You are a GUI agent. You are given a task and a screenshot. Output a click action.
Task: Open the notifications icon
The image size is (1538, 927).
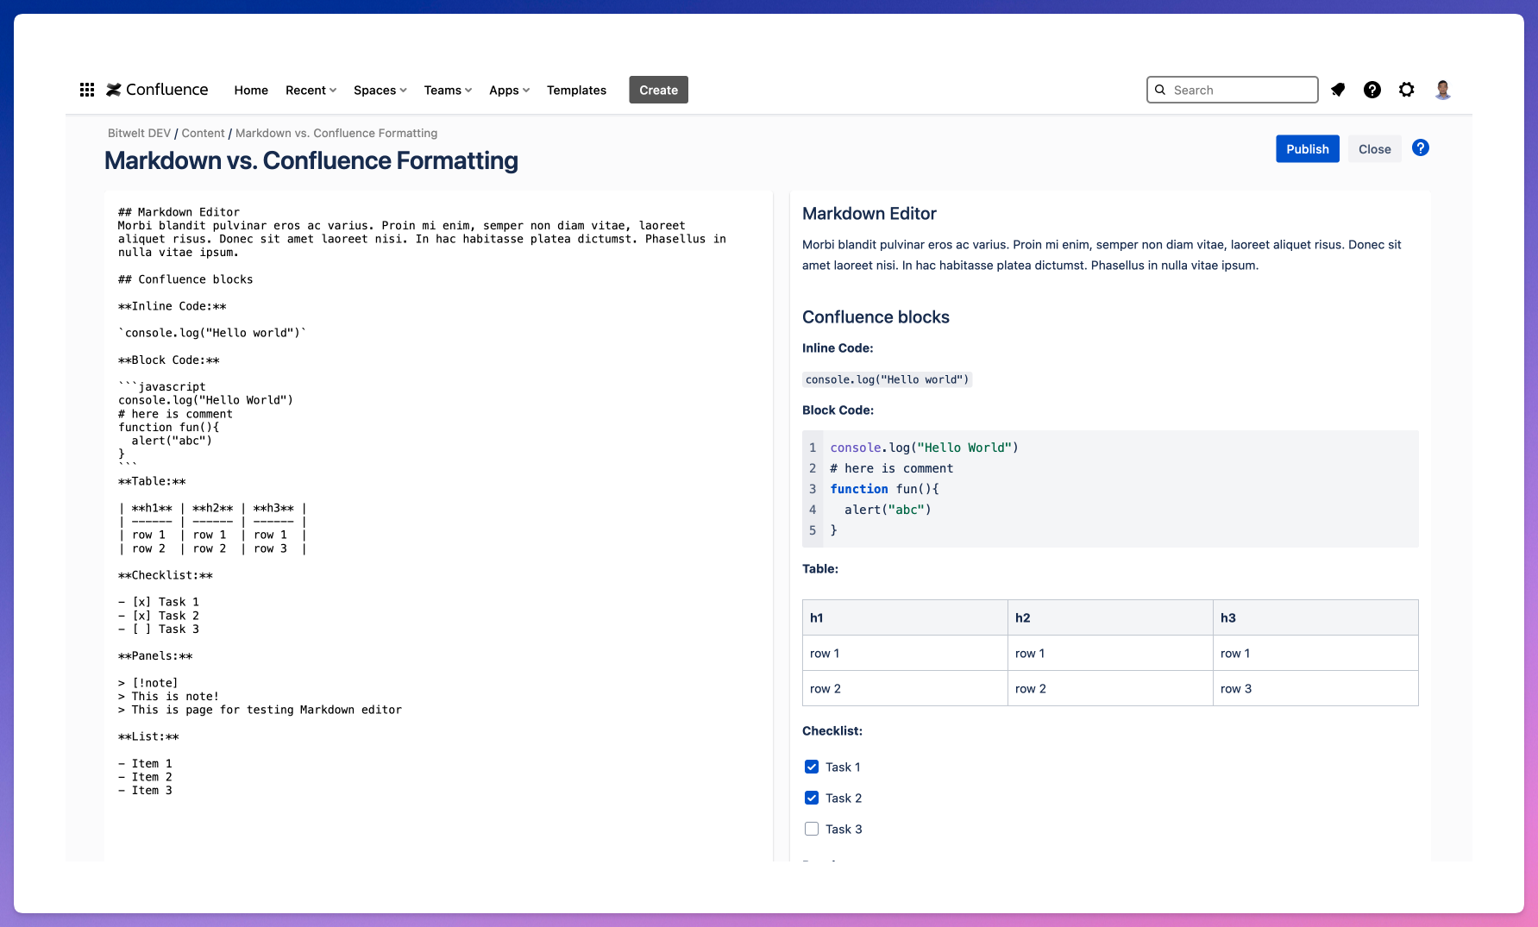1338,90
